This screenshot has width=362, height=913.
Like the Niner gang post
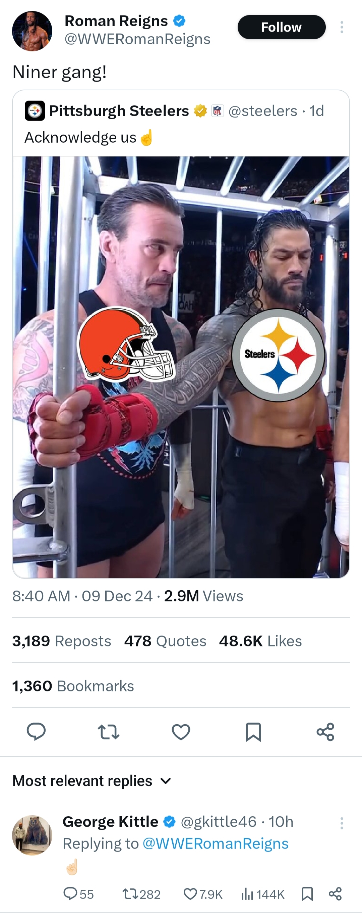point(181,732)
